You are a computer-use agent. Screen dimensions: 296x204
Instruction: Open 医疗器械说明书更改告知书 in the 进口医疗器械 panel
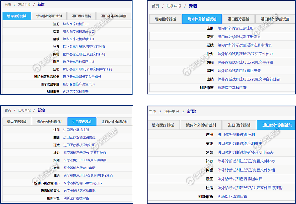83,183
